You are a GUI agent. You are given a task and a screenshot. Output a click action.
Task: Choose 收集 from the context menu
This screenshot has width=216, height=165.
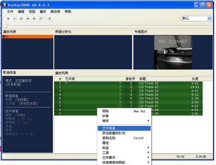[124, 116]
